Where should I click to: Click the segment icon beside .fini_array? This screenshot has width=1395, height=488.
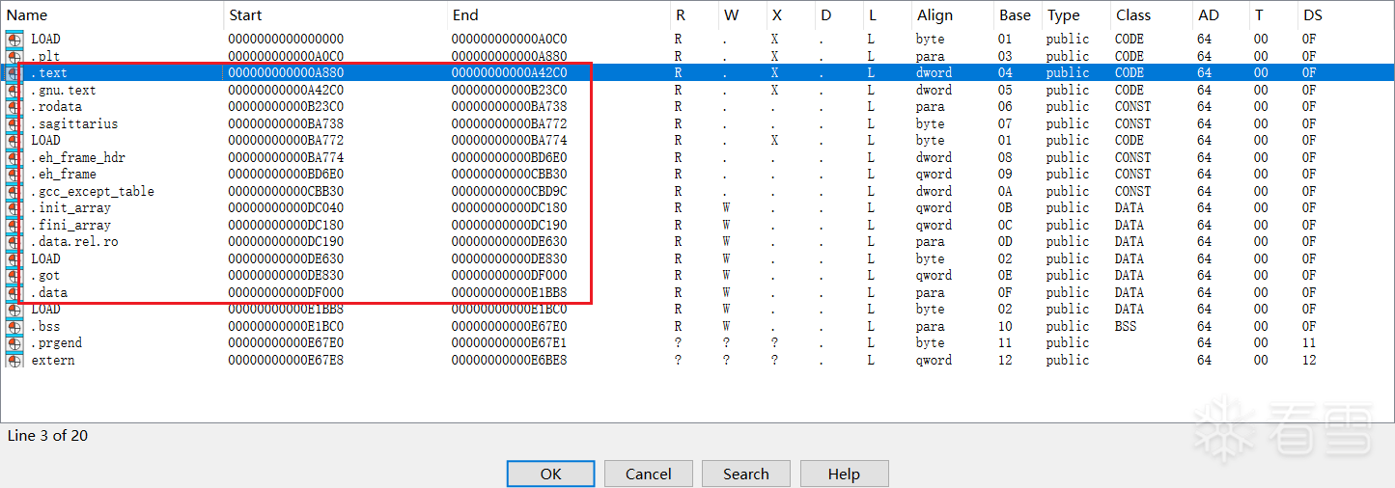14,225
